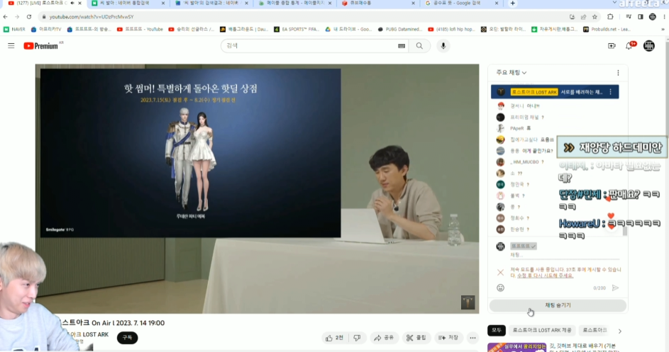The image size is (669, 352).
Task: Bookmark this page with star icon
Action: 595,16
